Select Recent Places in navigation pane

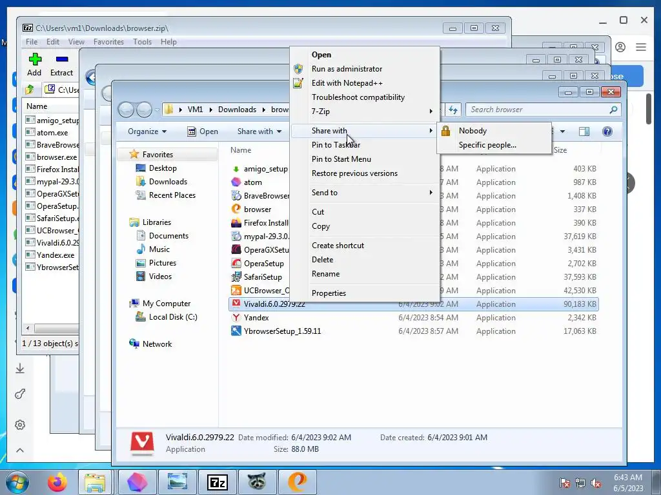click(x=172, y=195)
